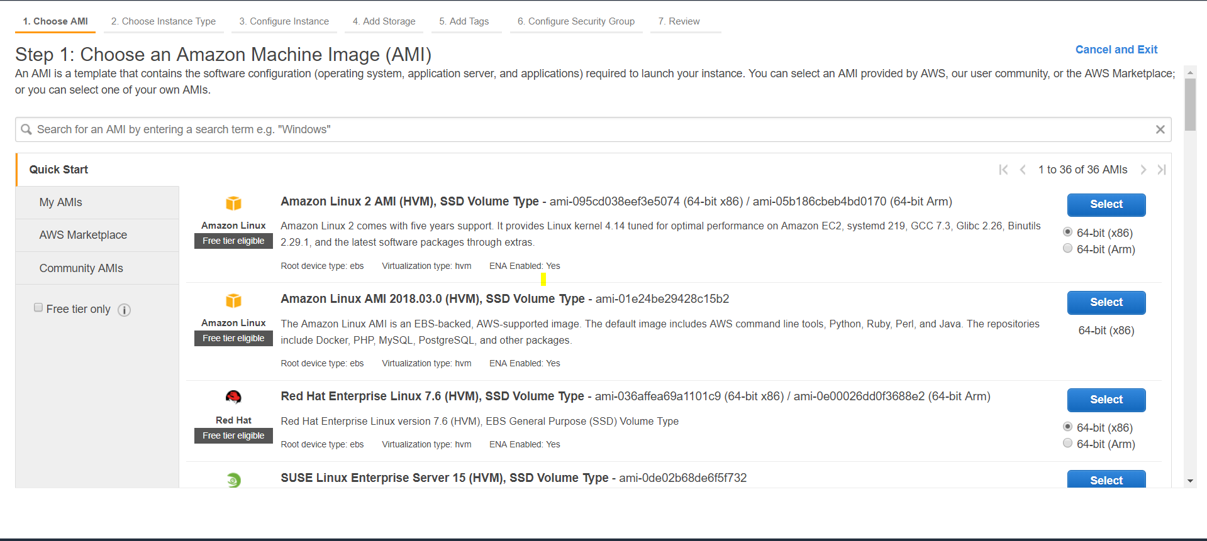
Task: Switch to Choose Instance Type tab
Action: point(164,21)
